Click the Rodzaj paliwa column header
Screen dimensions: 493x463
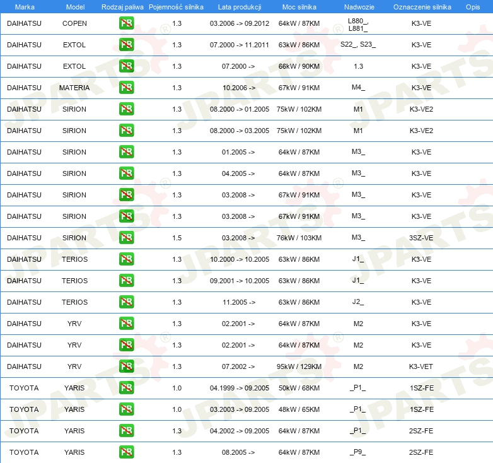click(x=122, y=7)
